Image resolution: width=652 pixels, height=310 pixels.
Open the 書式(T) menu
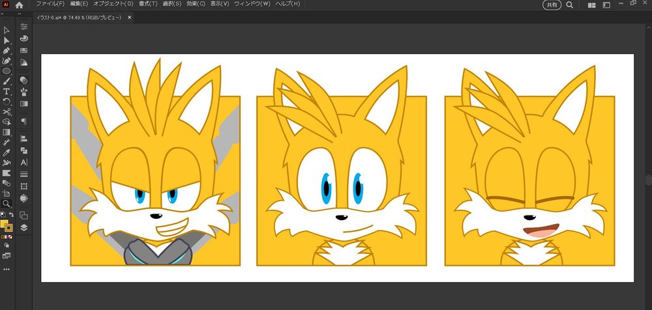pyautogui.click(x=148, y=4)
